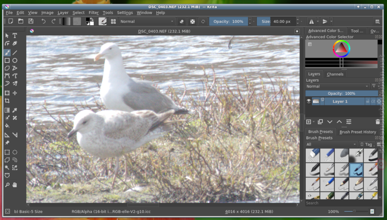Select the Text tool
The width and height of the screenshot is (387, 220).
(15, 36)
